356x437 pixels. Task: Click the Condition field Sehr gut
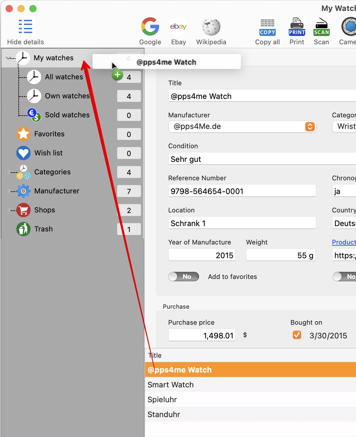tap(262, 159)
